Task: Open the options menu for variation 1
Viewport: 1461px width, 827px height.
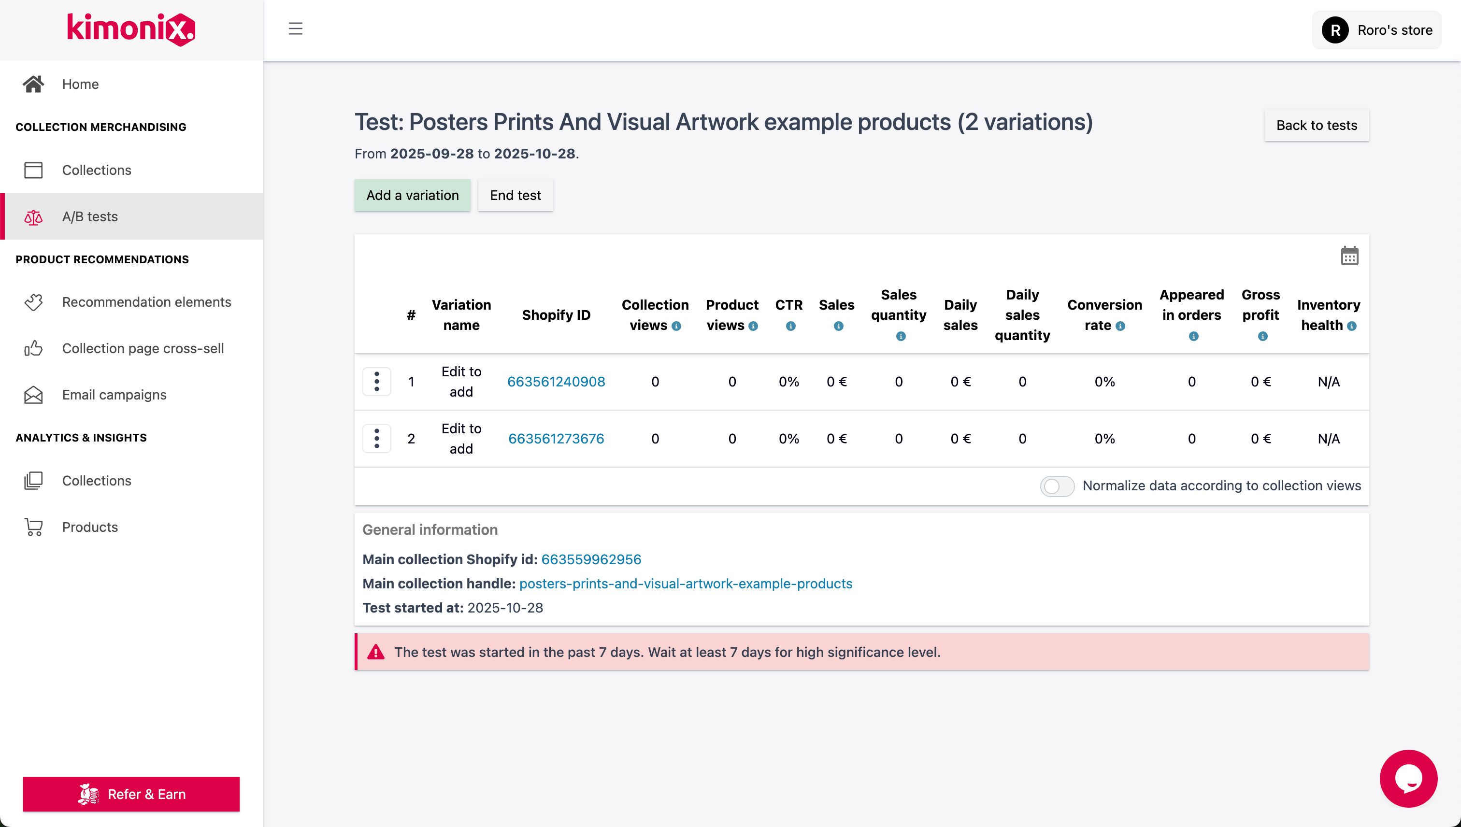Action: click(x=377, y=382)
